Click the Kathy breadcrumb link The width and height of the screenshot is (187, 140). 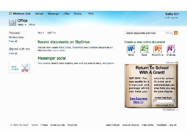21,25
